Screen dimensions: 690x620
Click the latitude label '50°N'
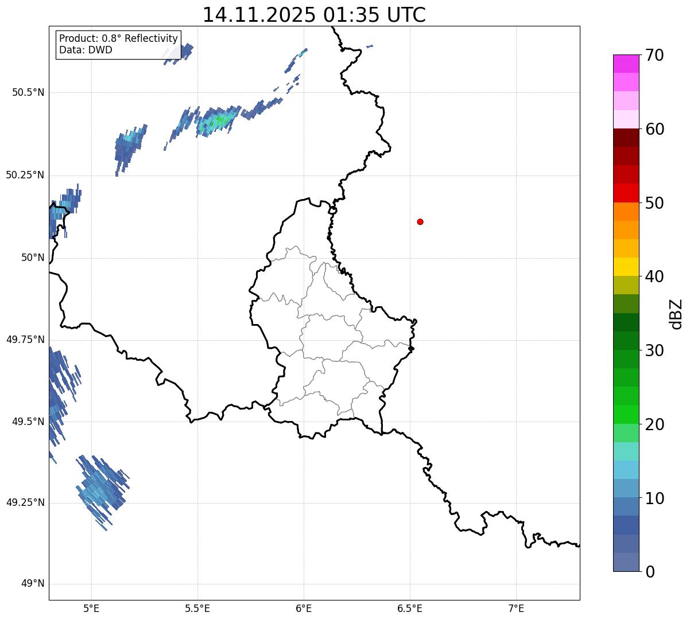pos(33,258)
